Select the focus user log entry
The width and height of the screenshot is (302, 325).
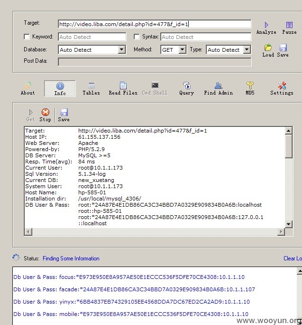tap(129, 277)
